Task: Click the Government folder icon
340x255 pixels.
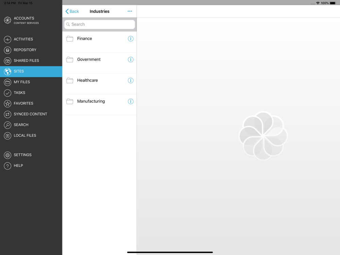Action: pyautogui.click(x=70, y=60)
